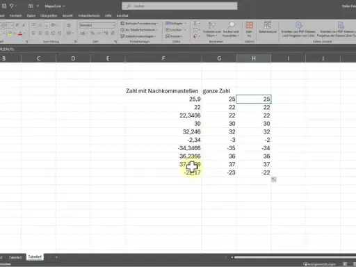This screenshot has width=356, height=267.
Task: Decrease font size with the smaller A icon
Action: 24,25
